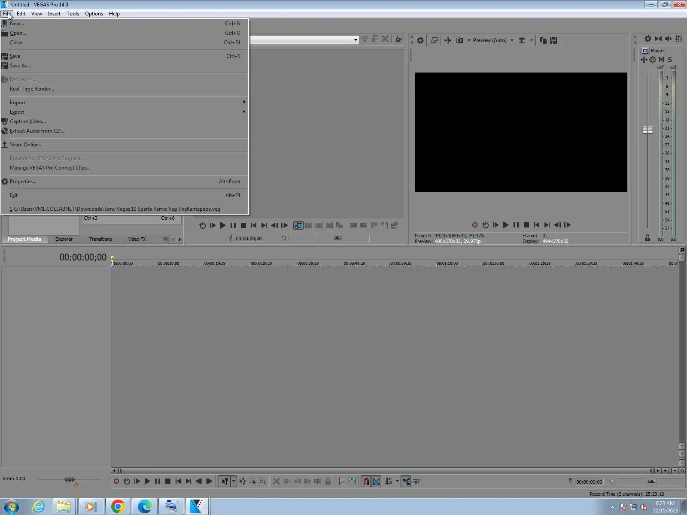Toggle Automatic Crossfades

pos(377,482)
